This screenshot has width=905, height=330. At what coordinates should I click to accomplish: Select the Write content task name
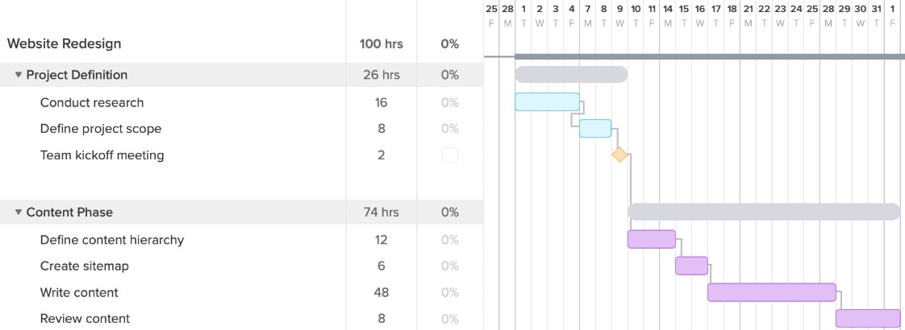[79, 292]
